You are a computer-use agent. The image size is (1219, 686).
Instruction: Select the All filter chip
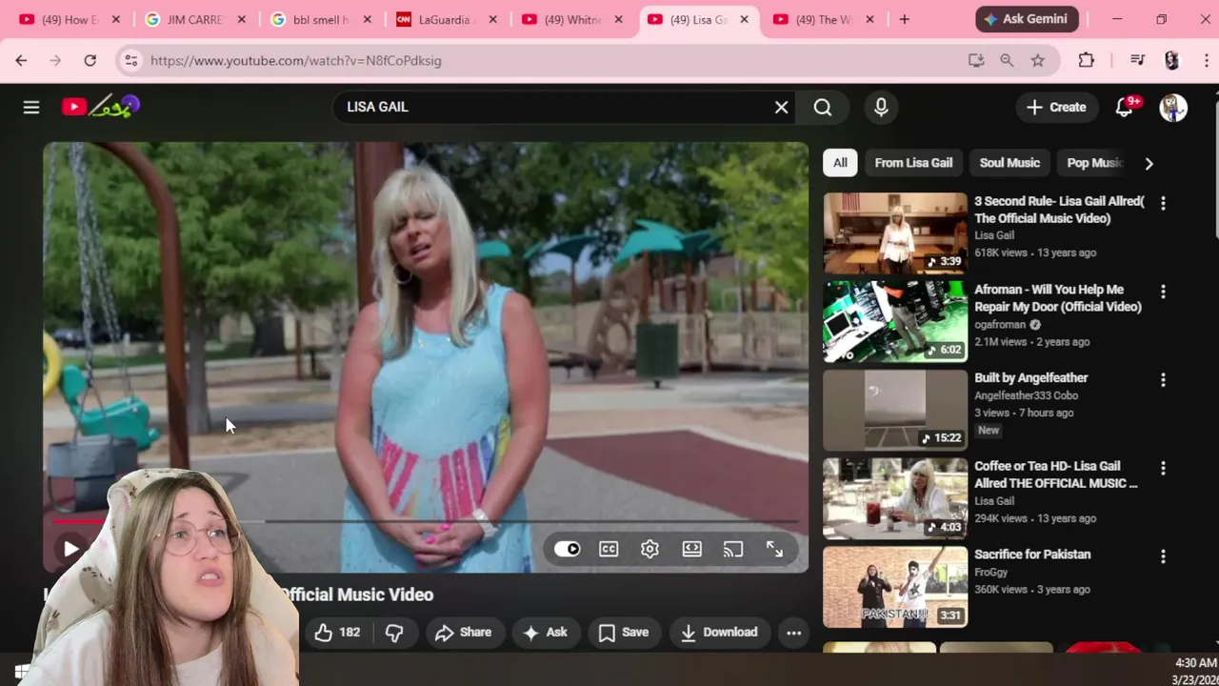(840, 163)
